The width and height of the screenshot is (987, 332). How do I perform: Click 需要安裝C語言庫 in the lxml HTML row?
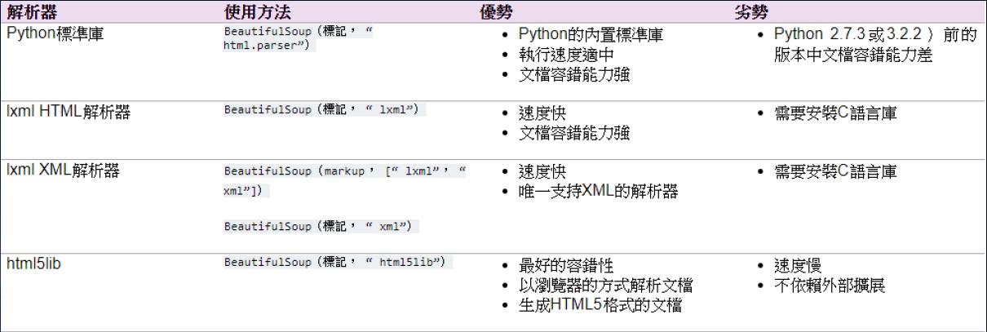coord(835,113)
